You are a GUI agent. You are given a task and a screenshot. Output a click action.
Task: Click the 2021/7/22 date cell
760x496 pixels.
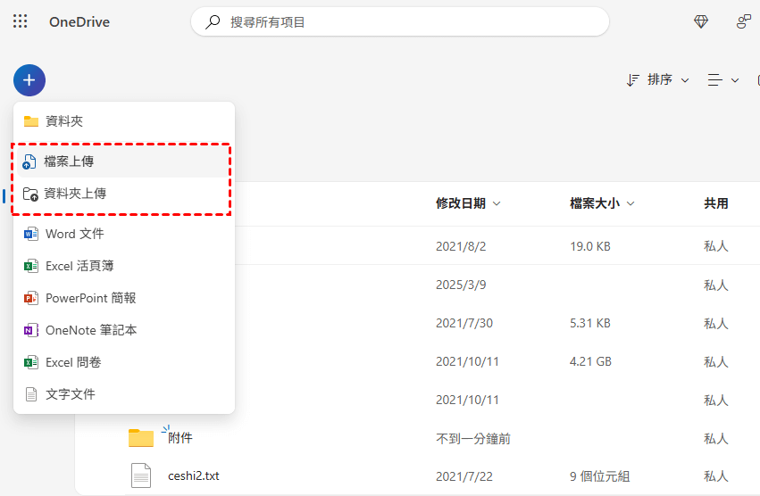pyautogui.click(x=464, y=476)
